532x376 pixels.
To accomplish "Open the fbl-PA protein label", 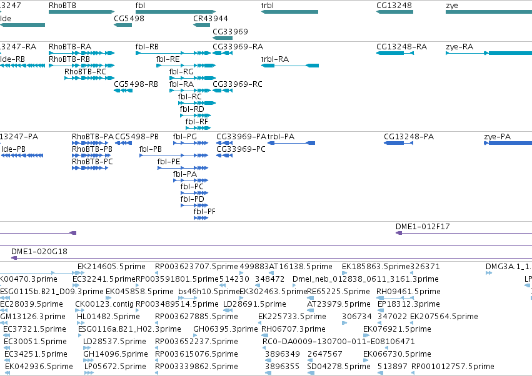I will (x=184, y=174).
